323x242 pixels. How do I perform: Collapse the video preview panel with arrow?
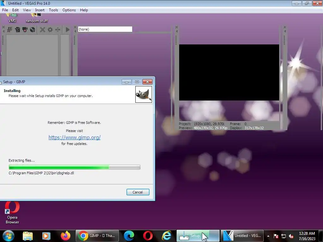(177, 31)
